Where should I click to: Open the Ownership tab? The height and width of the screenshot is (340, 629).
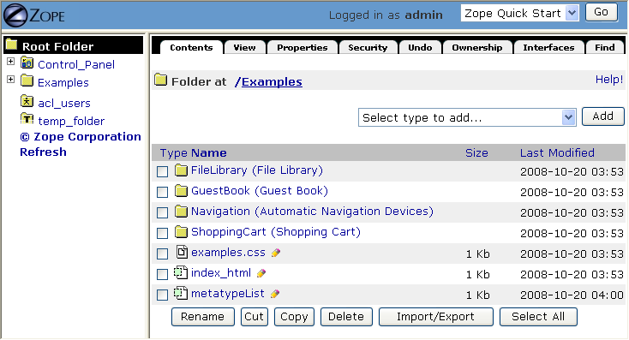pyautogui.click(x=477, y=47)
